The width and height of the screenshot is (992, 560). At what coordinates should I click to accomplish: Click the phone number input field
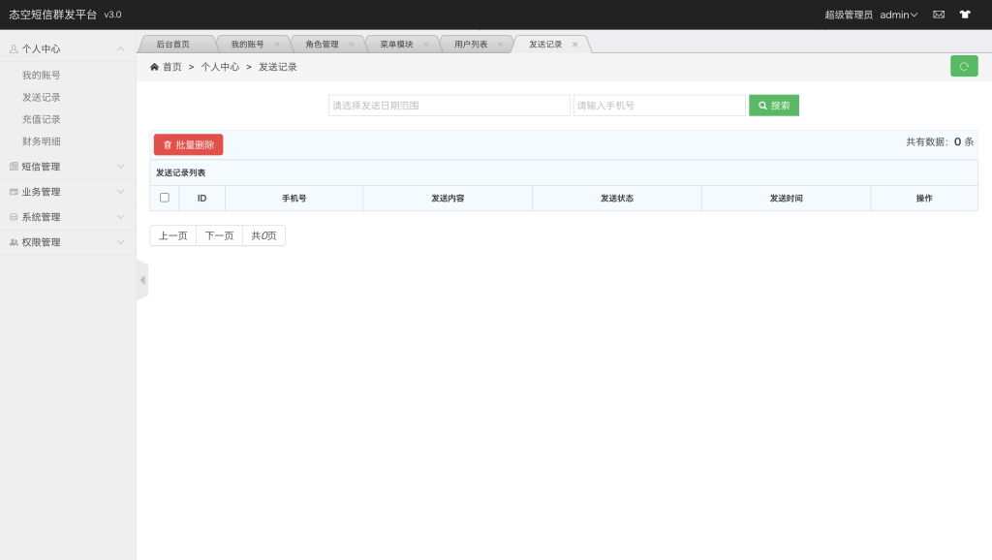[659, 105]
